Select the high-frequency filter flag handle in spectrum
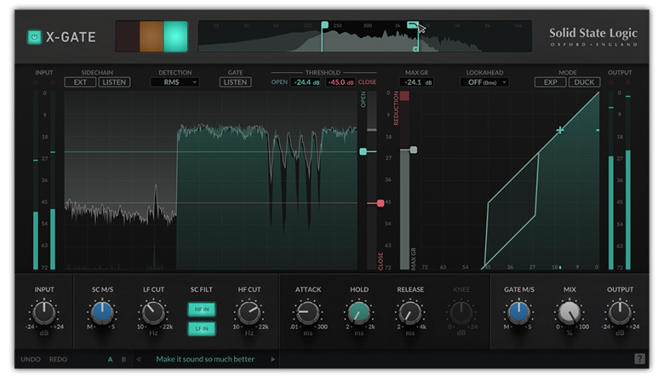663x378 pixels. coord(412,25)
